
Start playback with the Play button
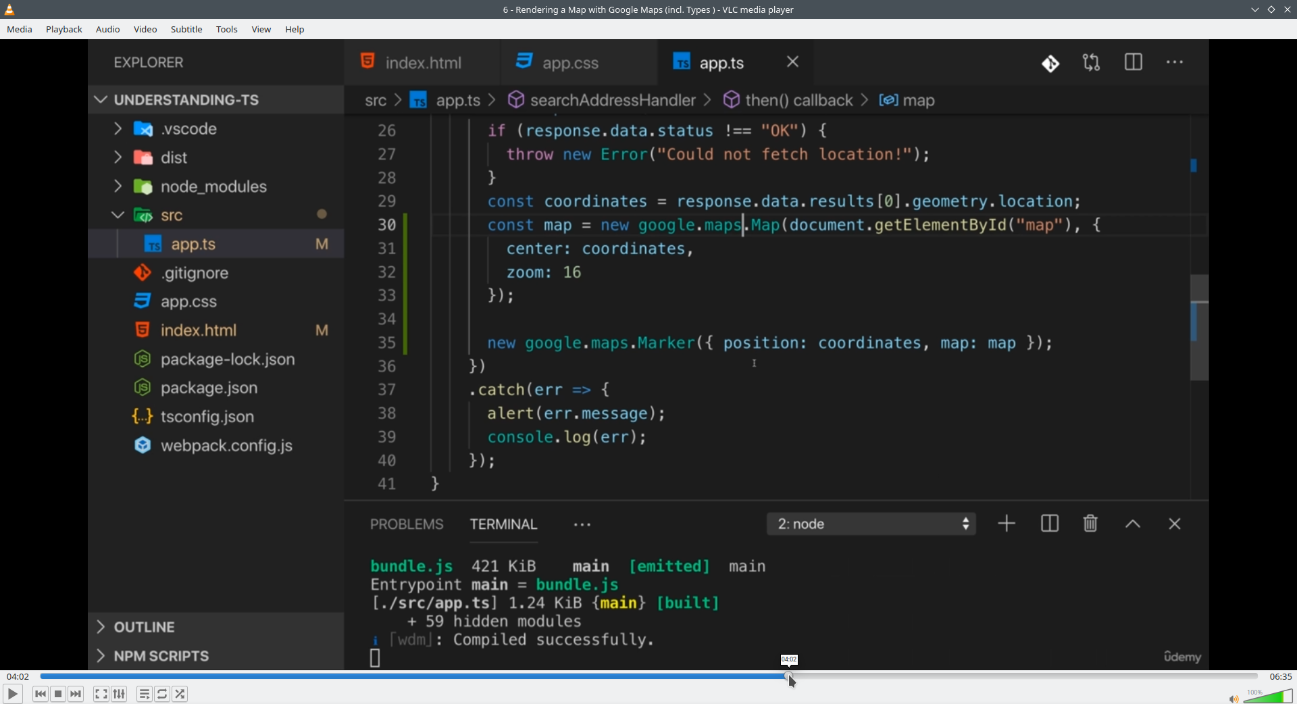coord(12,694)
